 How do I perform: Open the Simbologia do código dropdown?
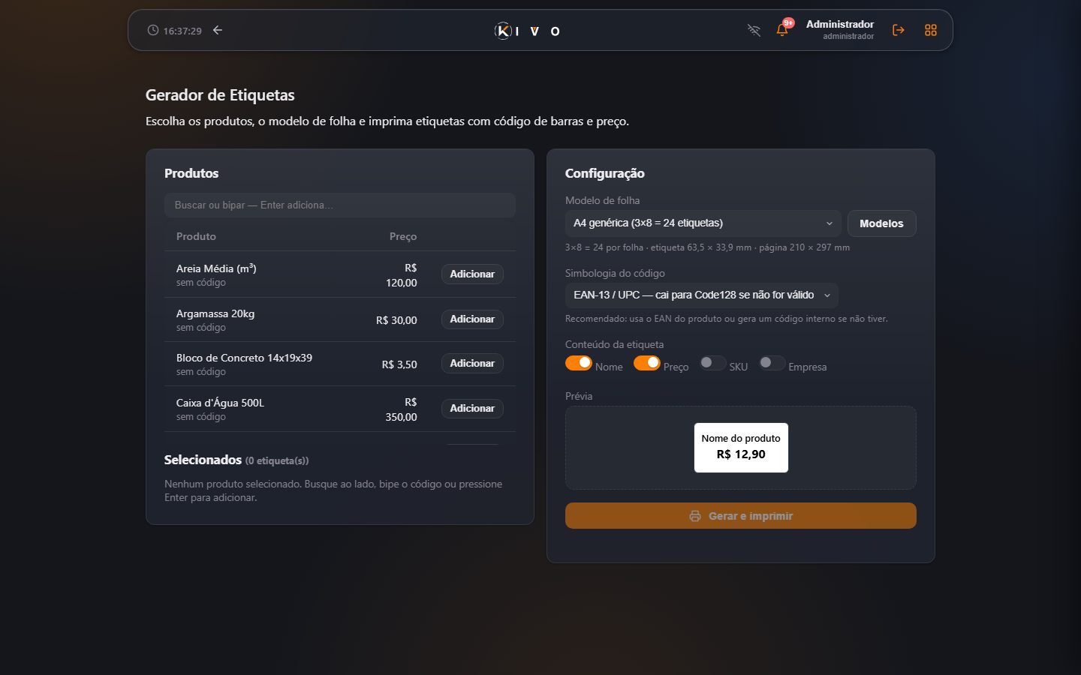pos(702,295)
